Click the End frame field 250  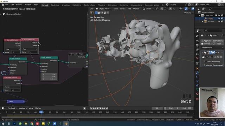pyautogui.click(x=187, y=108)
